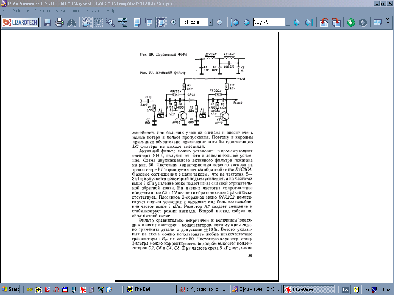394x295 pixels.
Task: Toggle the highlighted page layout button
Action: pyautogui.click(x=161, y=22)
